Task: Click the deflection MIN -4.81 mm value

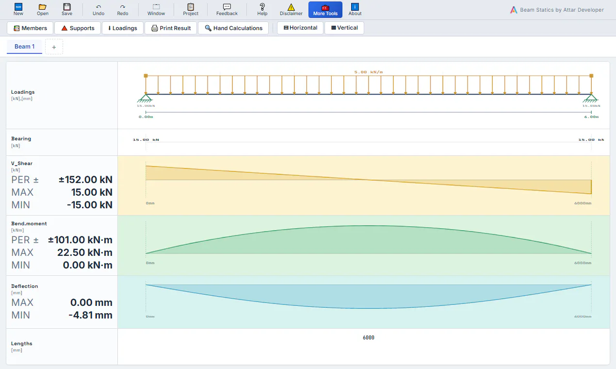Action: click(x=91, y=315)
